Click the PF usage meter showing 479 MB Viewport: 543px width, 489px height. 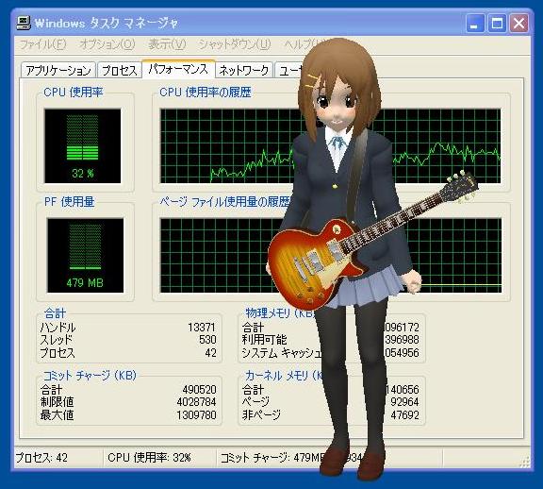[85, 255]
